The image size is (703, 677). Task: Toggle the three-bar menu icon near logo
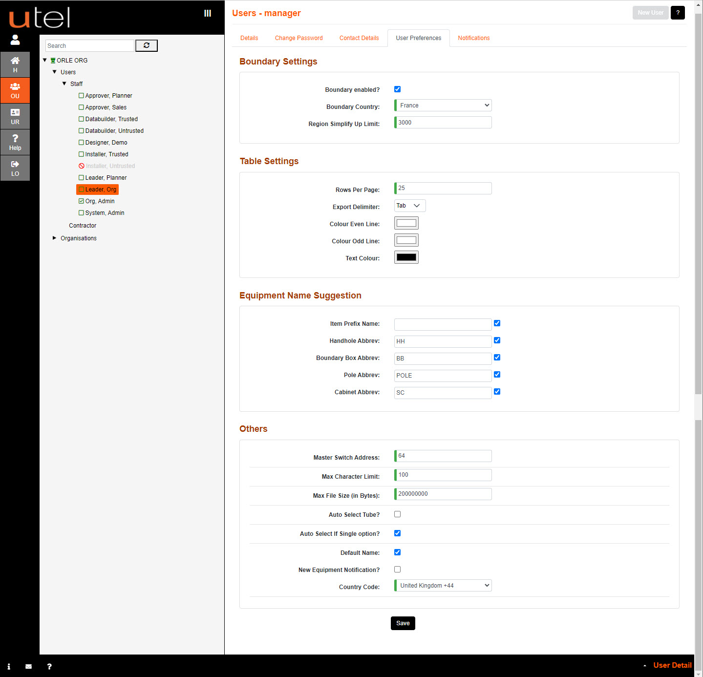(x=208, y=13)
